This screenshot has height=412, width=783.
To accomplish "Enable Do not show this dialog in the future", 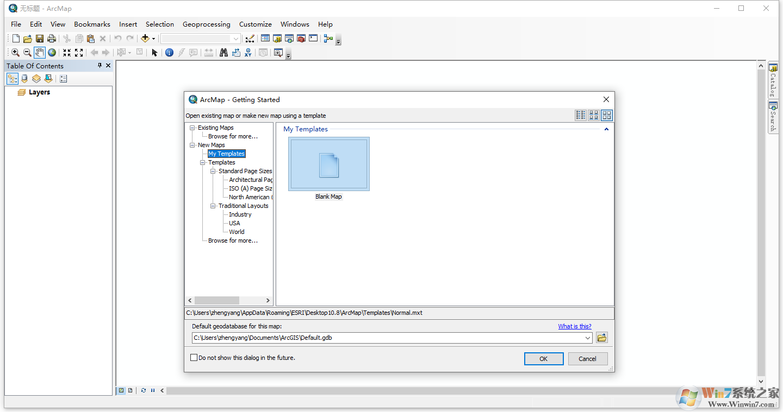I will click(x=194, y=358).
